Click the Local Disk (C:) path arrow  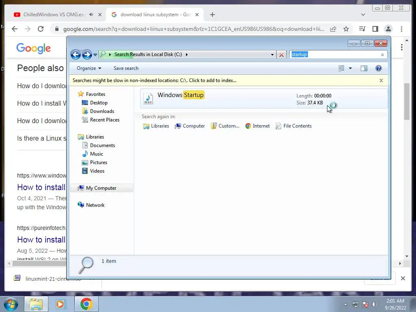point(187,55)
